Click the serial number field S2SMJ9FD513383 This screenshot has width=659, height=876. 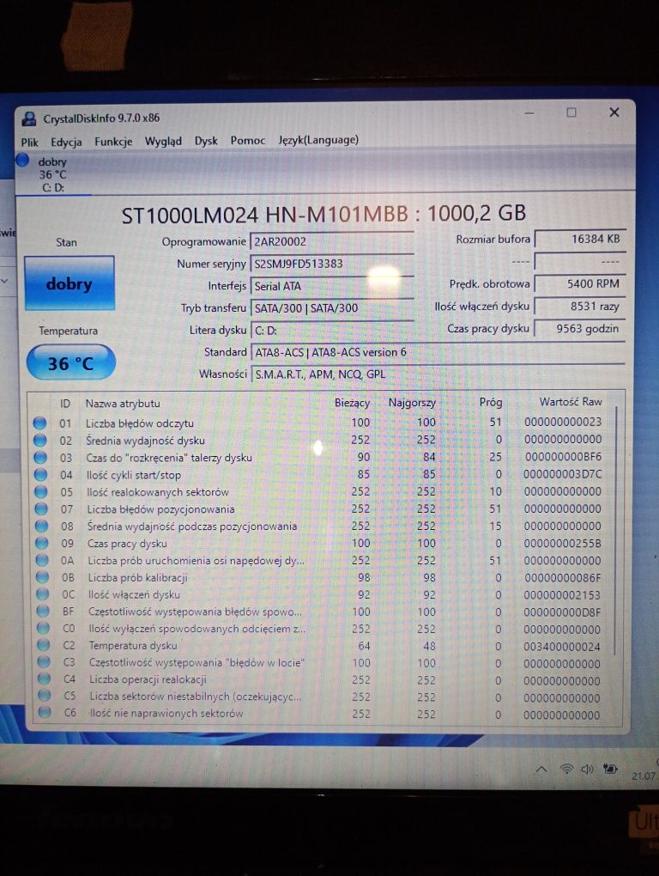click(331, 264)
